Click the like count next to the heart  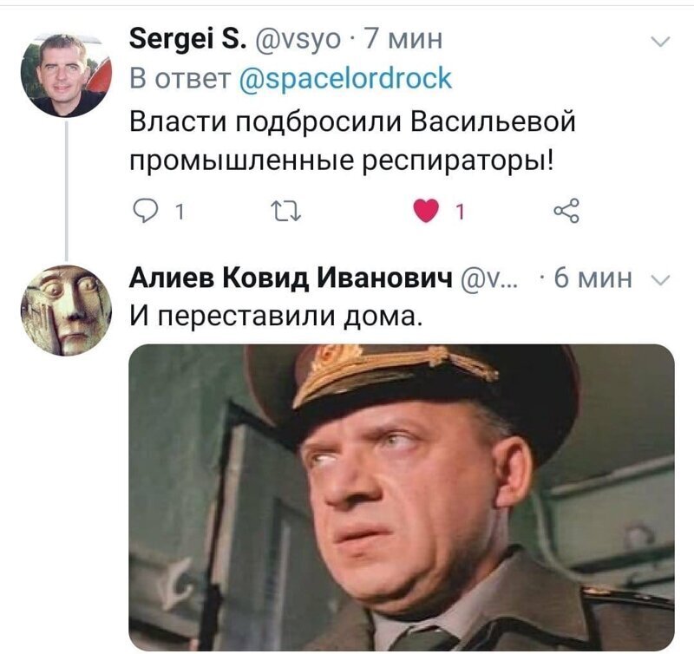point(461,212)
